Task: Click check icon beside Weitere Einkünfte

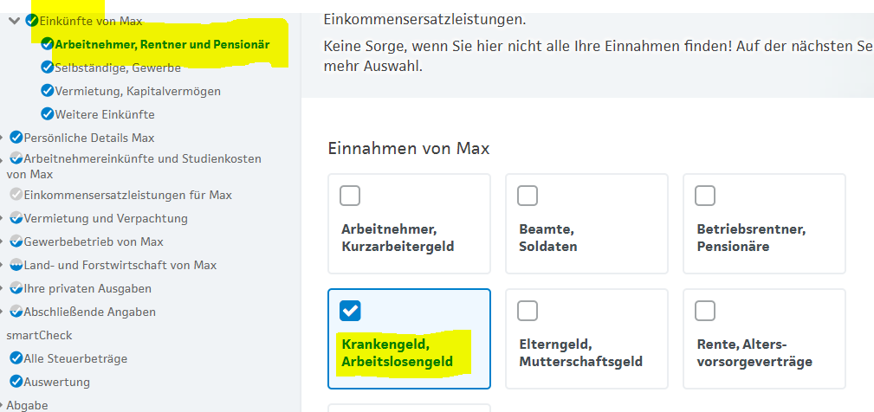Action: point(47,114)
